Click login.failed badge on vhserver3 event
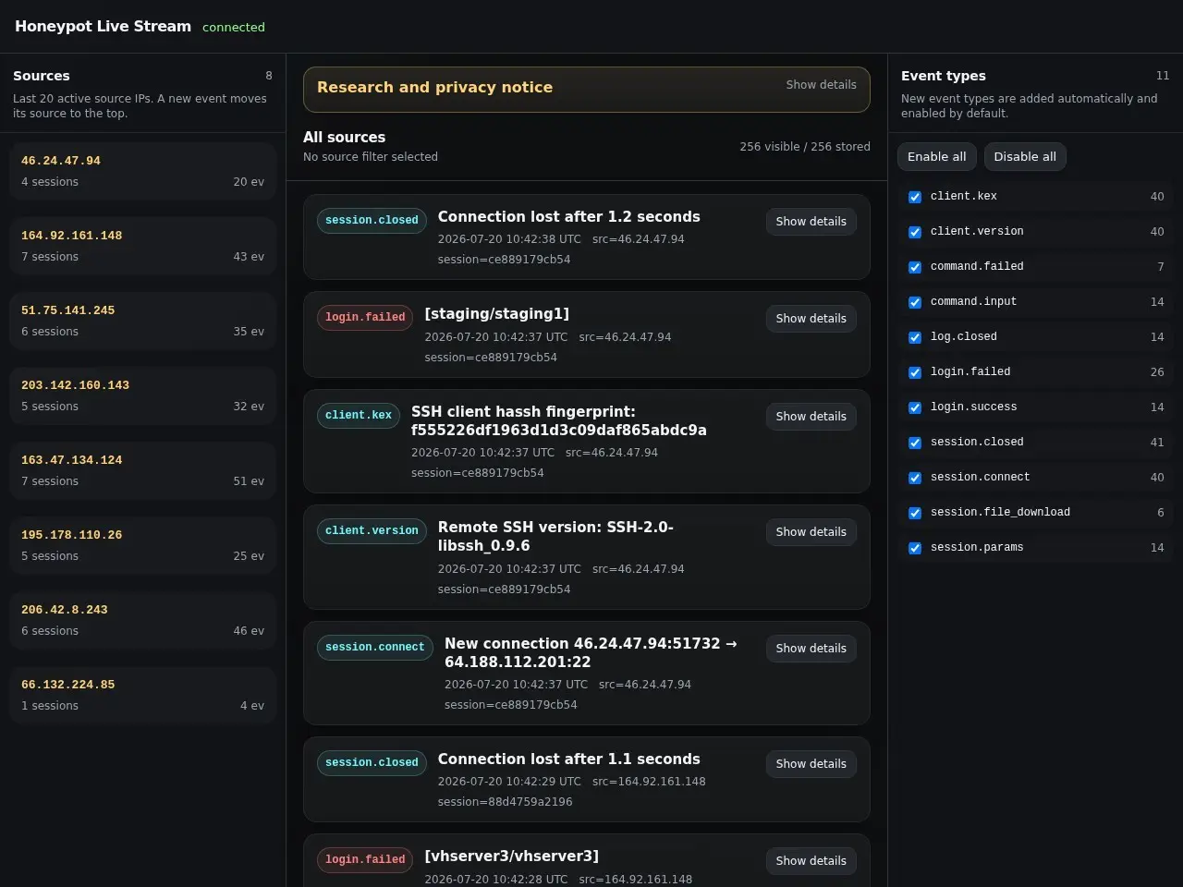 [x=365, y=860]
